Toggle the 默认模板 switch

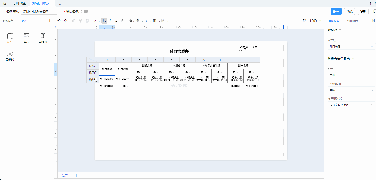[x=84, y=11]
